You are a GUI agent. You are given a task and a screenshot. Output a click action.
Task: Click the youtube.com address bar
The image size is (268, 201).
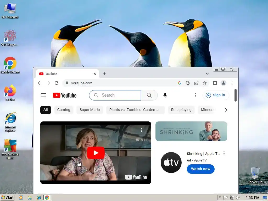coord(120,83)
